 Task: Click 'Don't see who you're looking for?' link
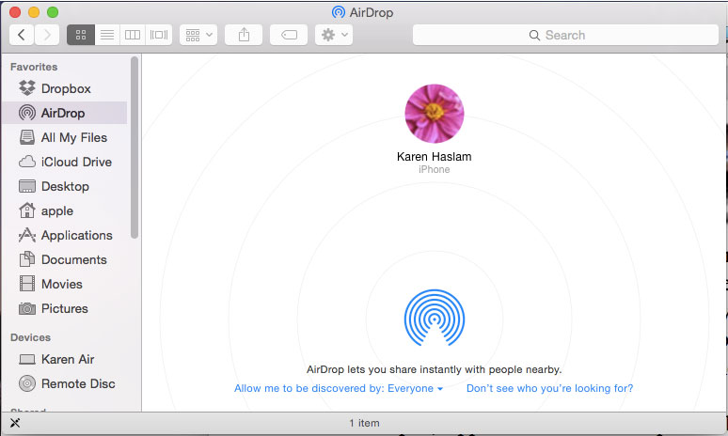[549, 388]
